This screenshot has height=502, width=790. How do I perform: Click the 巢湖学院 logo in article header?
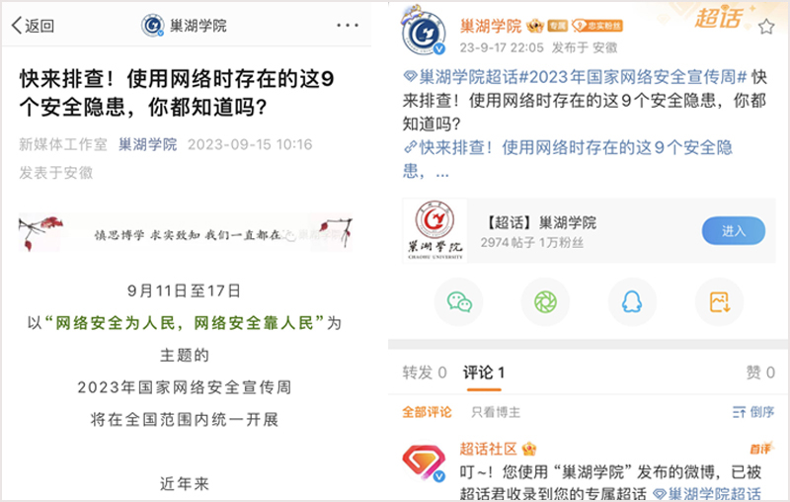coord(153,26)
